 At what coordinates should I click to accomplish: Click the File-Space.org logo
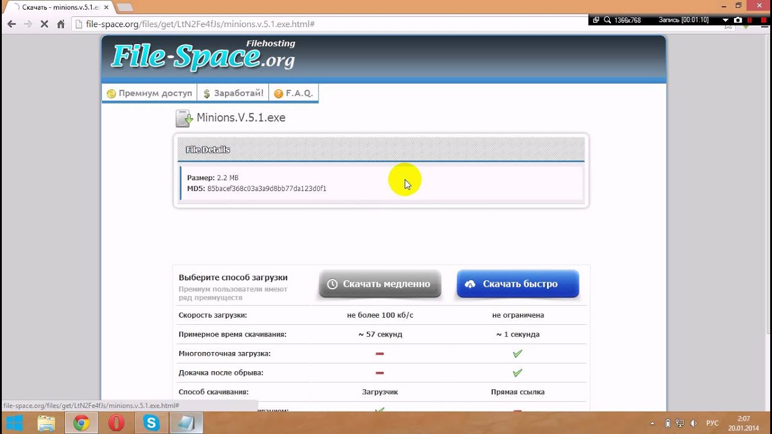click(203, 56)
